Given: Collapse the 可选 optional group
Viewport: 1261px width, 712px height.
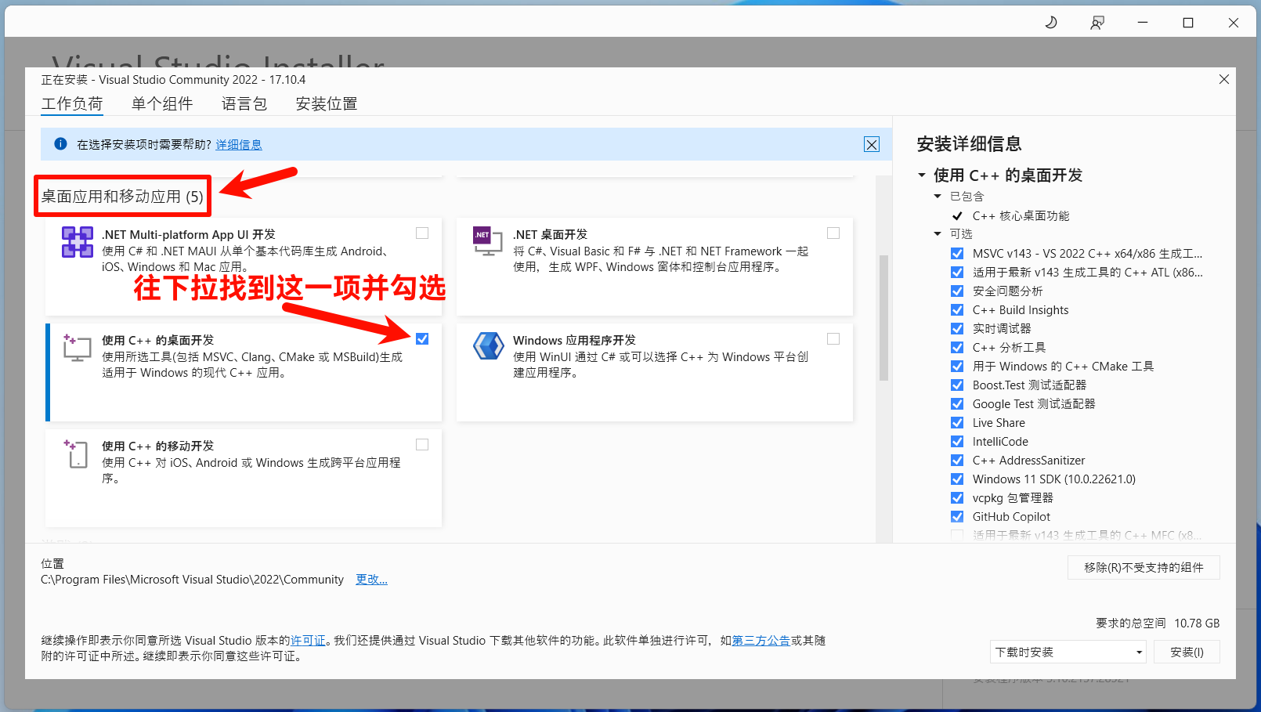Looking at the screenshot, I should coord(938,234).
